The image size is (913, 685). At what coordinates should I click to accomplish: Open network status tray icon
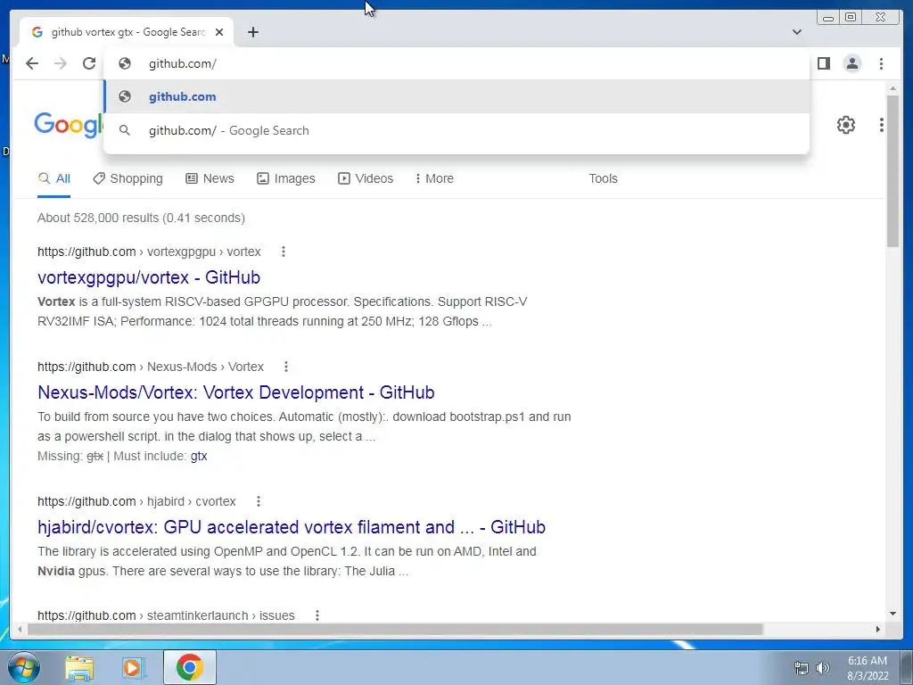pos(802,668)
